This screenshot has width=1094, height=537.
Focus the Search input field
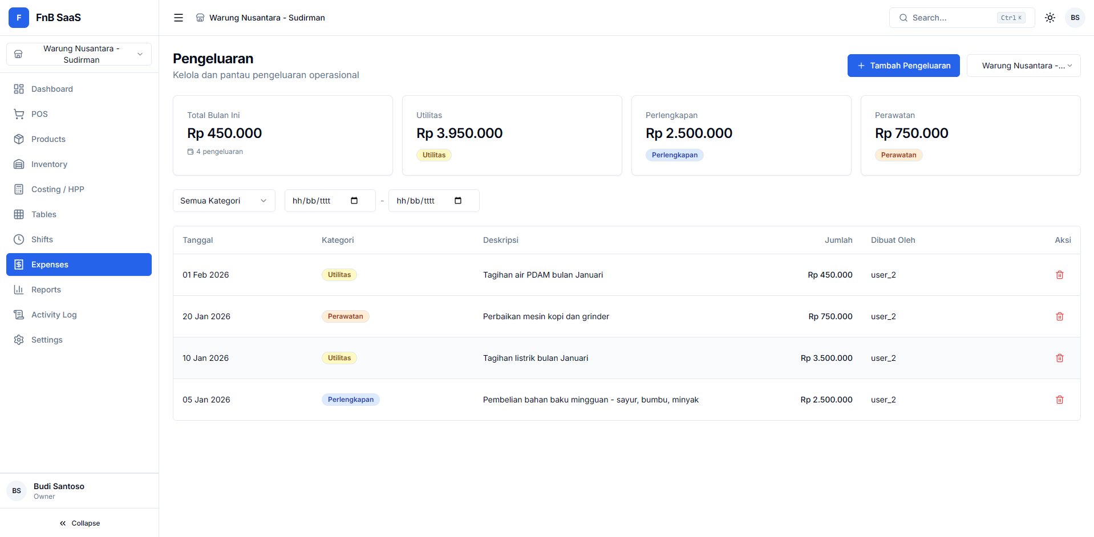point(953,18)
